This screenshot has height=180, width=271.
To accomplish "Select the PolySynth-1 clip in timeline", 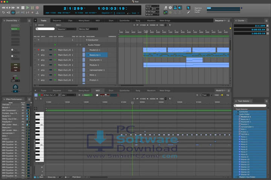I will tap(194, 60).
